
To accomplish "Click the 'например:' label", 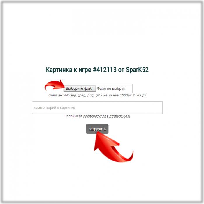I will [73, 116].
